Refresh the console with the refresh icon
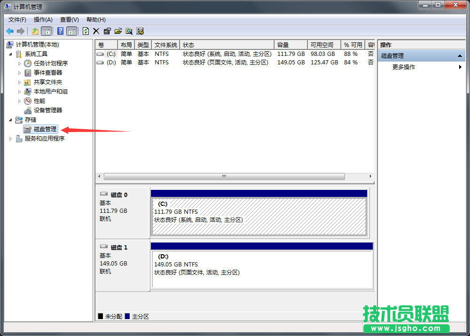Image resolution: width=470 pixels, height=336 pixels. tap(86, 31)
